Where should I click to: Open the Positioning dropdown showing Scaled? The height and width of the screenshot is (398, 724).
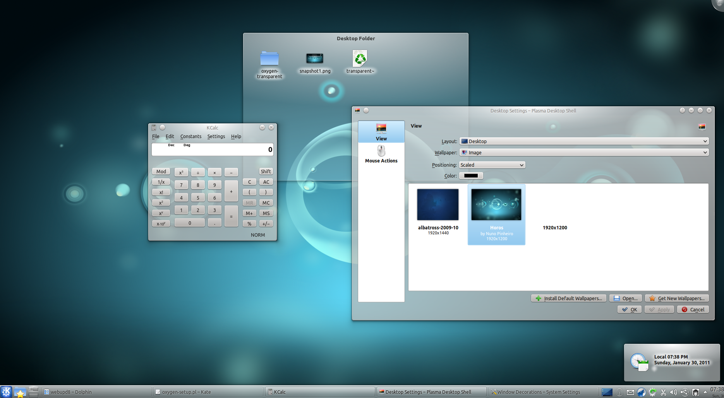[x=492, y=165]
